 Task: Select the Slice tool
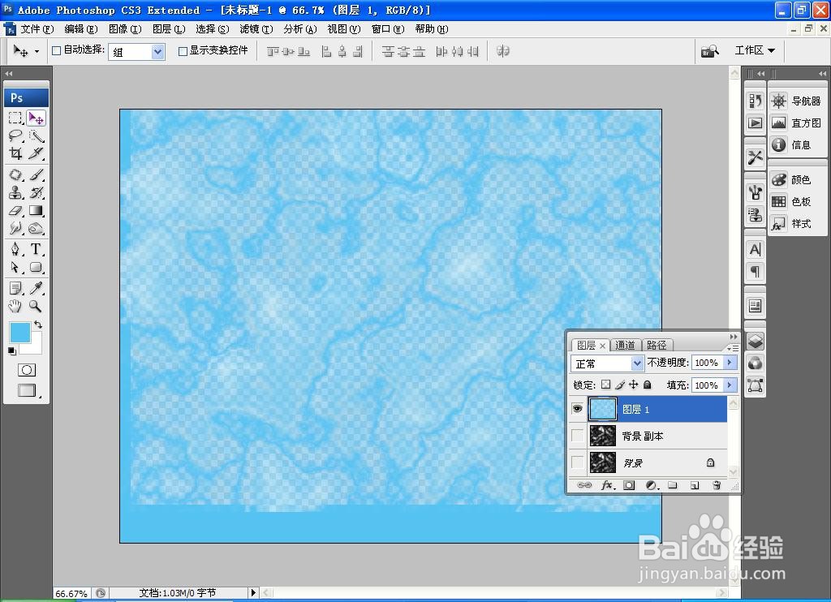[x=36, y=153]
